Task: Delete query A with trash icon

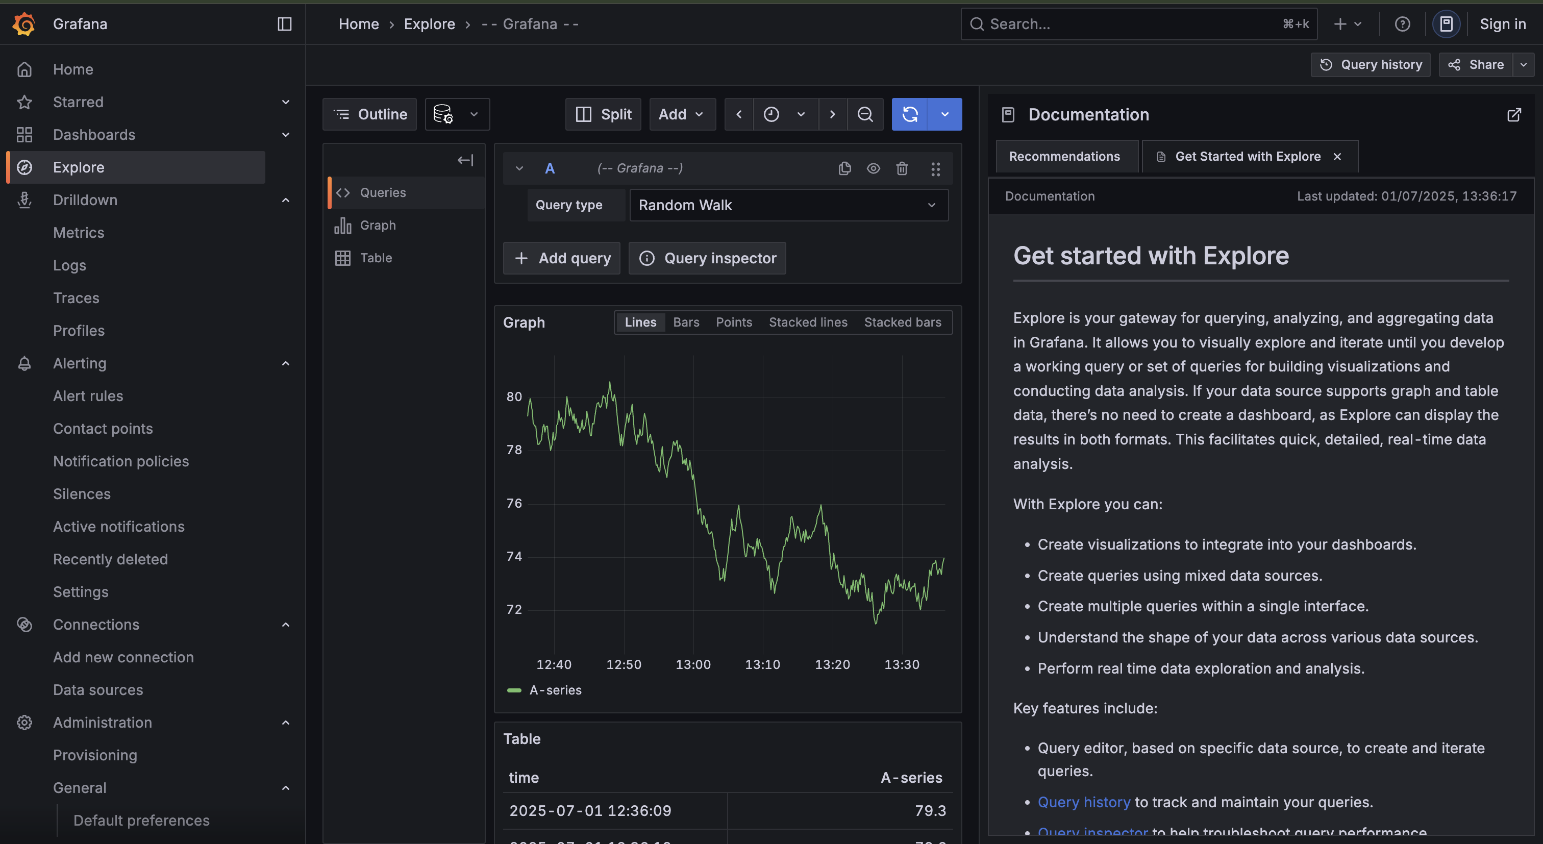Action: 902,168
